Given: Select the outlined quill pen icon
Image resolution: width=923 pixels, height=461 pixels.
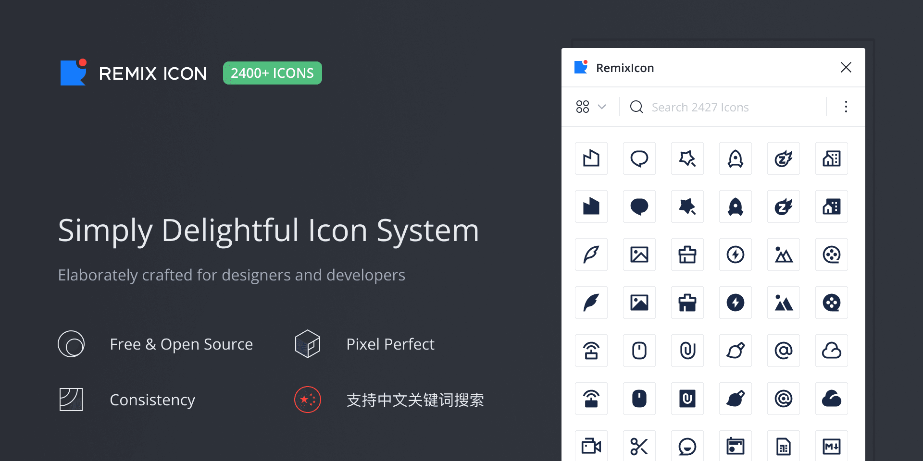Looking at the screenshot, I should point(591,255).
